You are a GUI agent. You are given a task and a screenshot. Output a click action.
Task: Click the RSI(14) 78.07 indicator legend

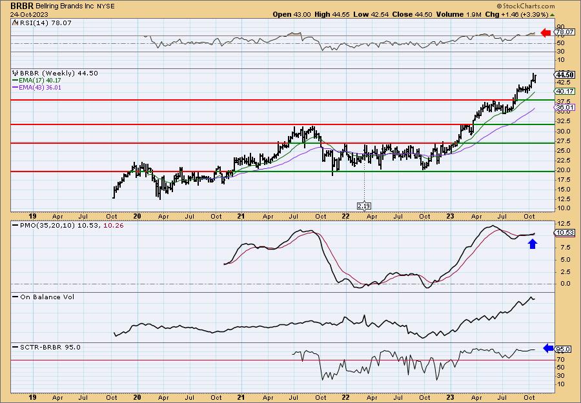click(x=45, y=23)
